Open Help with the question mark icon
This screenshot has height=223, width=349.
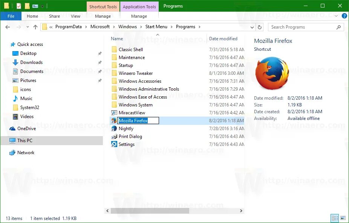click(344, 16)
